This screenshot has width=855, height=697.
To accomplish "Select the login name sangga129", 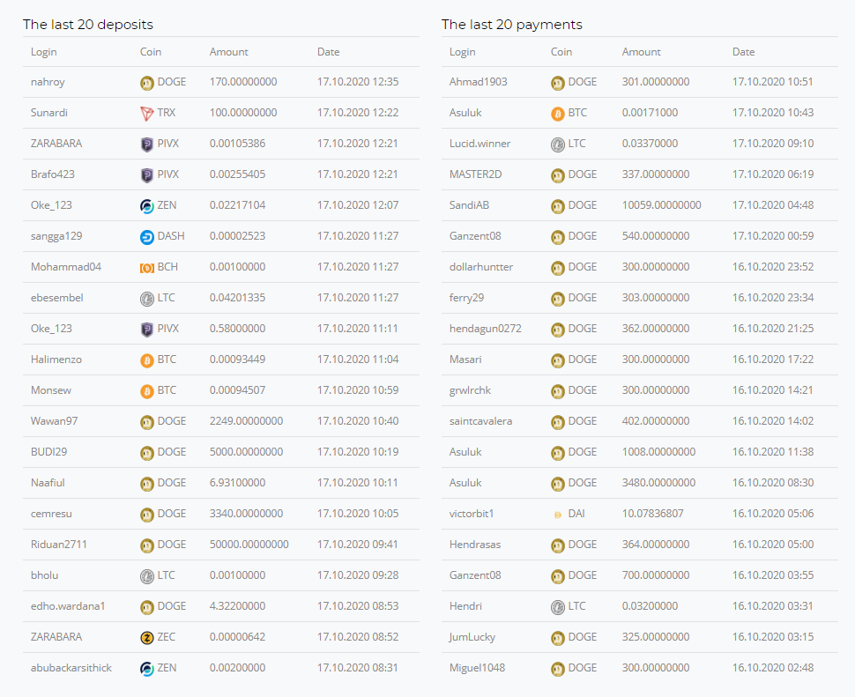I will coord(56,236).
